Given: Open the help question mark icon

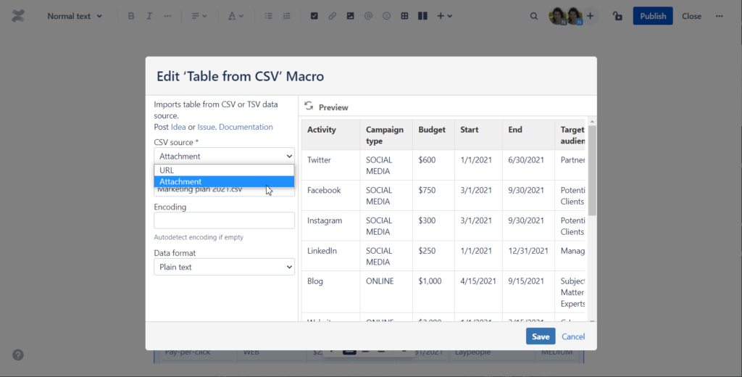Looking at the screenshot, I should tap(18, 355).
